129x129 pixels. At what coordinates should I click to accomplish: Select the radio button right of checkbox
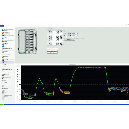81,38
